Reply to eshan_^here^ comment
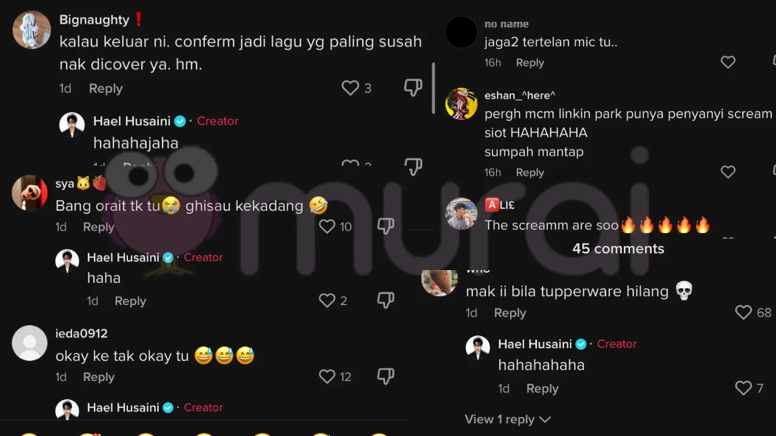 point(530,173)
